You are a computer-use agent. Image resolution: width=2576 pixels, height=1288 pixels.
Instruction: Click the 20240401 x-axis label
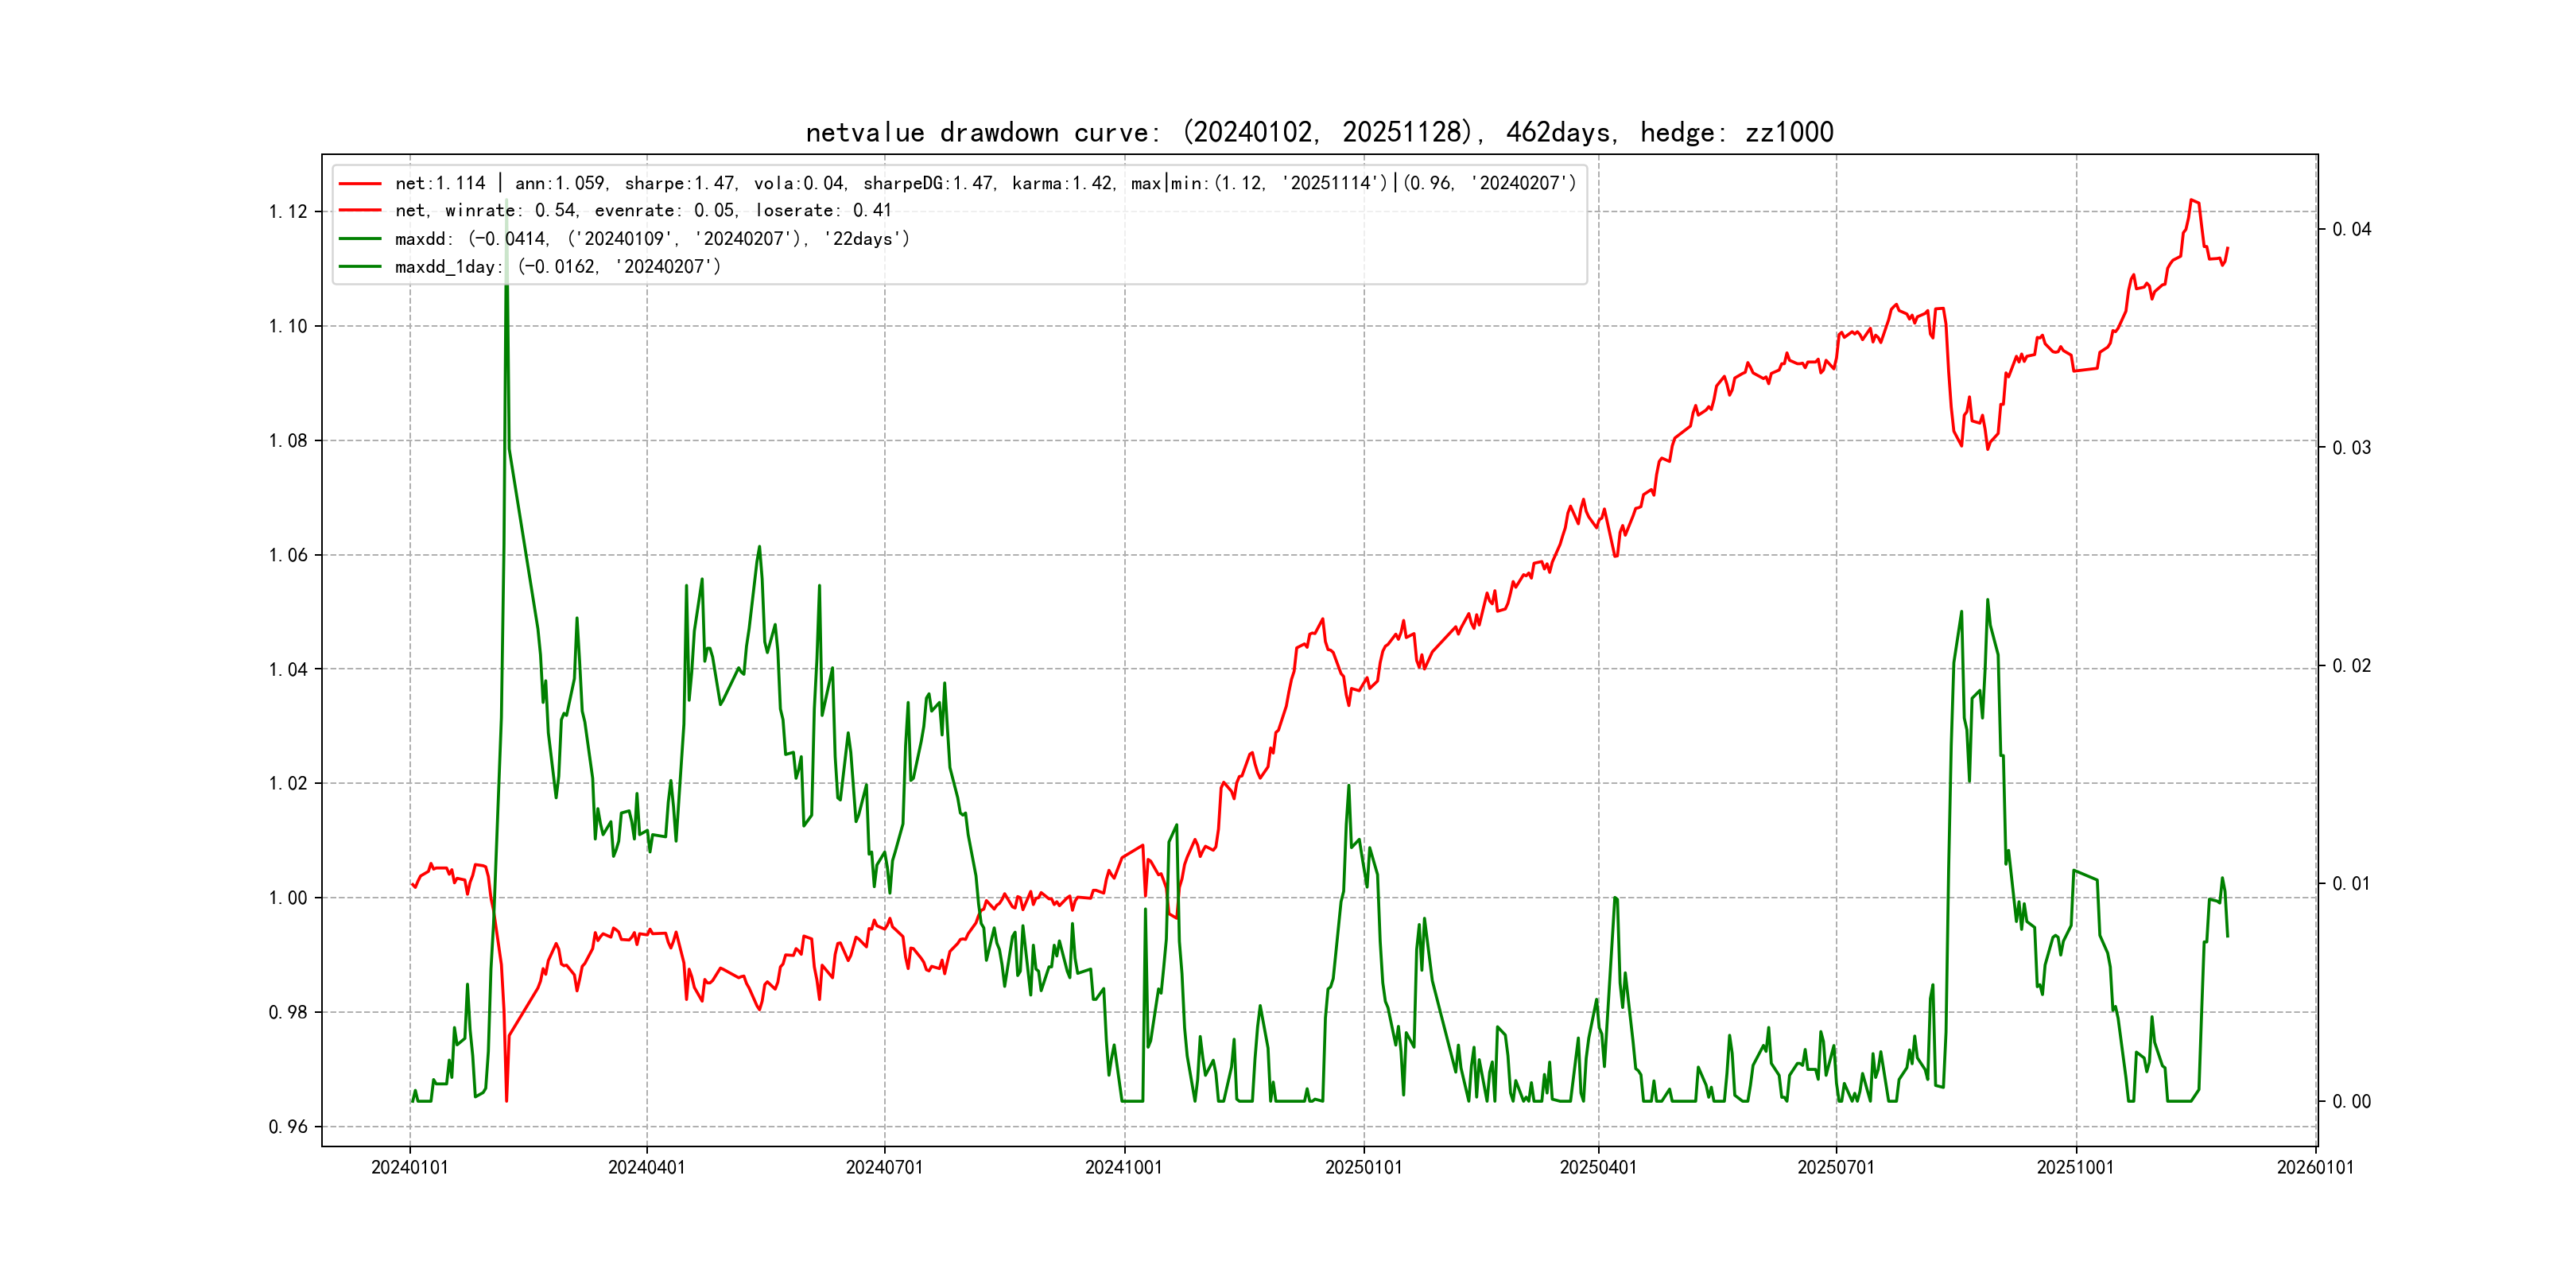(646, 1168)
